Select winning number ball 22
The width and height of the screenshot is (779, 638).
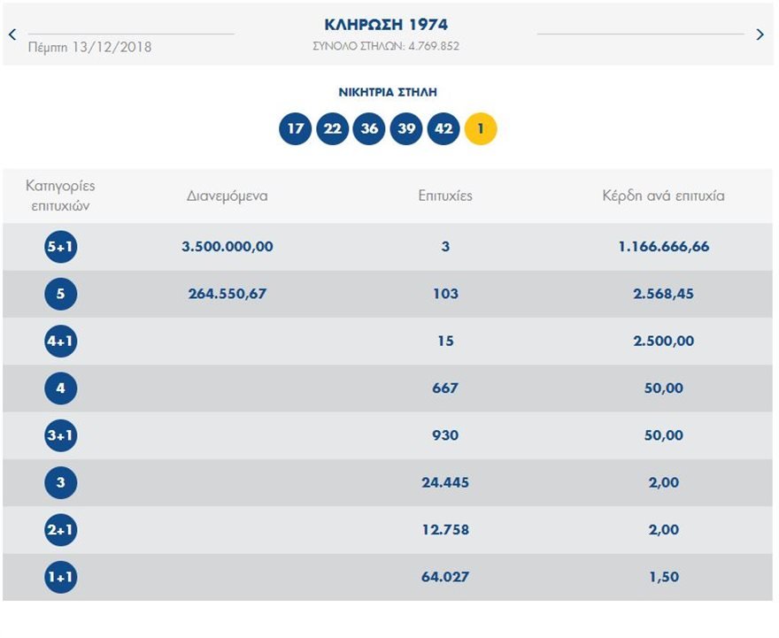333,128
